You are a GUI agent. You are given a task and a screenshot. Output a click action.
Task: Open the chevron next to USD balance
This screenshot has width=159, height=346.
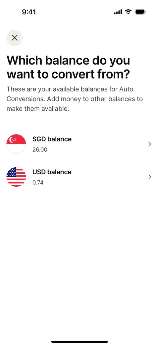coord(149,177)
